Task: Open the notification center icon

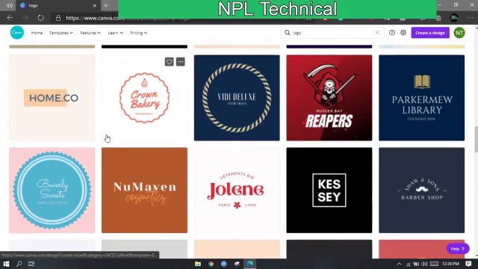Action: 468,264
